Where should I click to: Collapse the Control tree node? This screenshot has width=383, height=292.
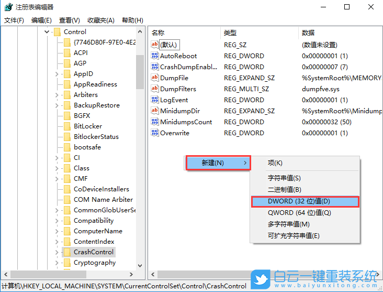click(x=47, y=32)
